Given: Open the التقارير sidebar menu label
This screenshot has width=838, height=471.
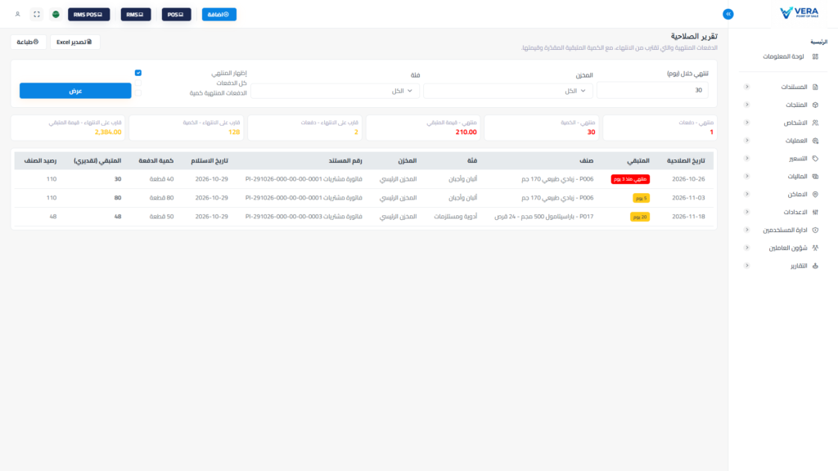Looking at the screenshot, I should pyautogui.click(x=799, y=266).
